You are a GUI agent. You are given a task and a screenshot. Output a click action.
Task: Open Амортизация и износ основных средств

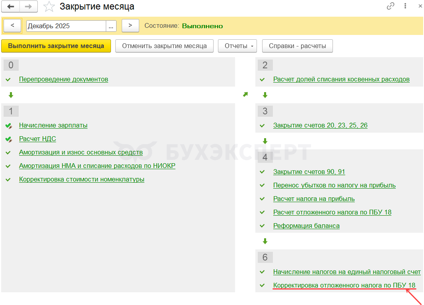pyautogui.click(x=81, y=152)
